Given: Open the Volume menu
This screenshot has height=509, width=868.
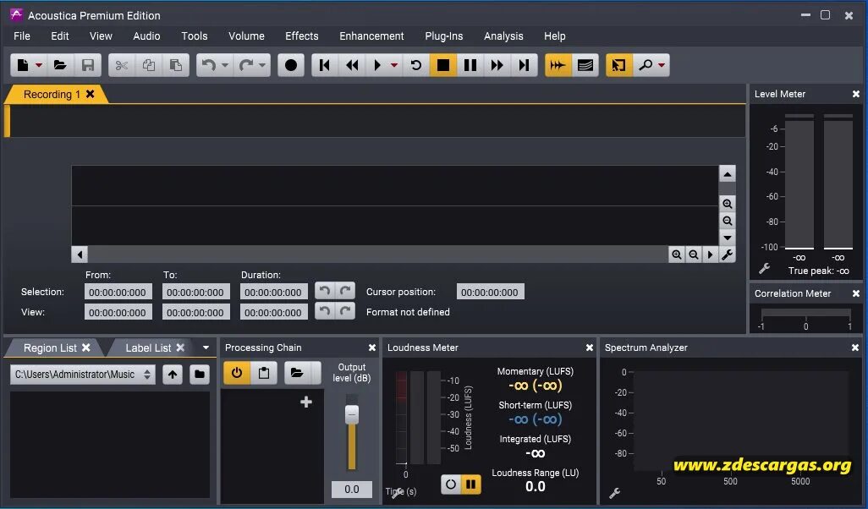Looking at the screenshot, I should click(246, 36).
